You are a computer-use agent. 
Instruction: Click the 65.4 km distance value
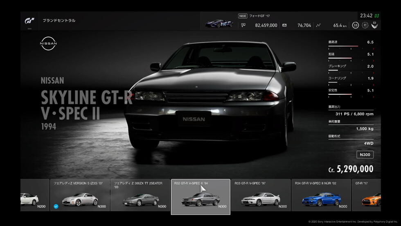tap(340, 25)
